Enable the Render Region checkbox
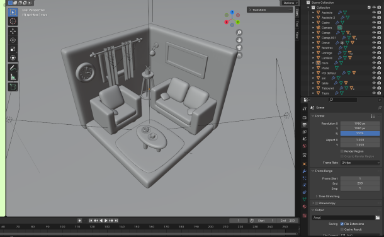384x237 pixels. click(x=342, y=151)
